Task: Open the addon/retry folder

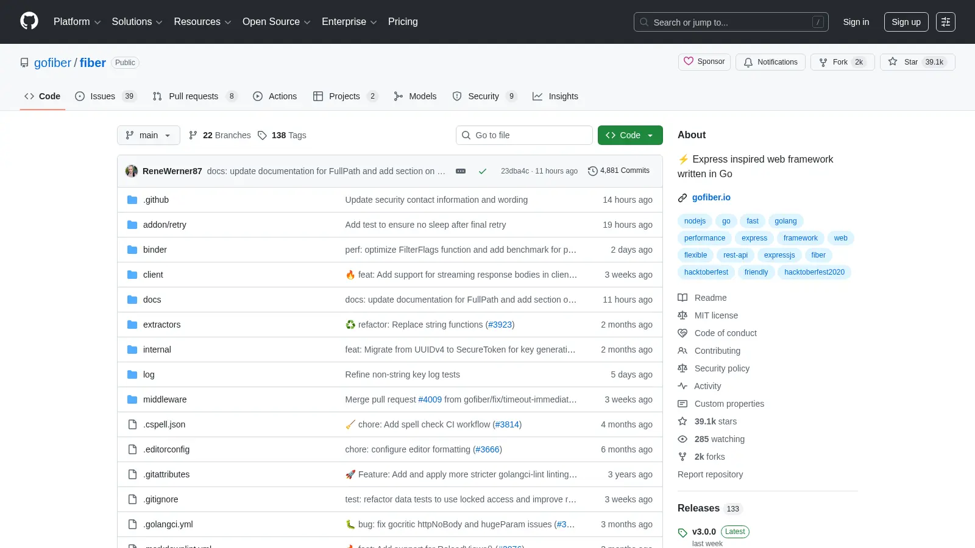Action: click(x=165, y=225)
